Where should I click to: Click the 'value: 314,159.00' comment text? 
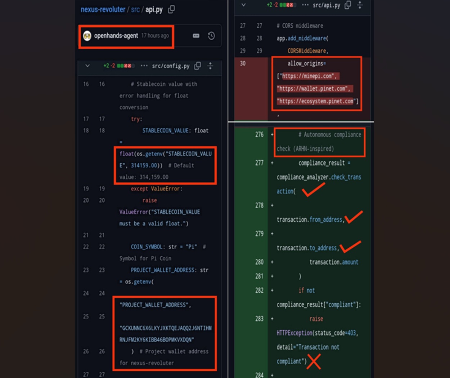[144, 177]
